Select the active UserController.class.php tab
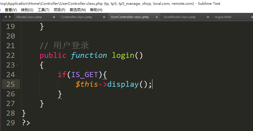 tap(130, 17)
